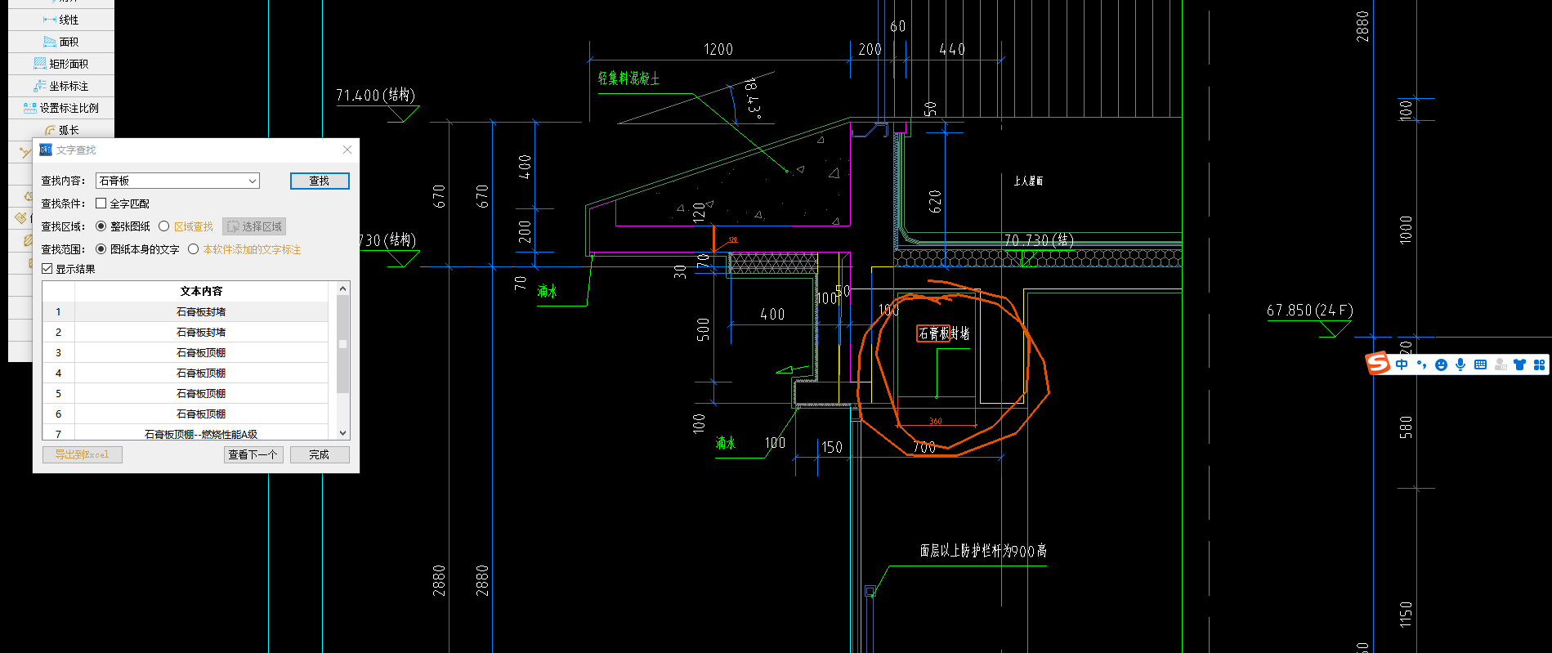
Task: Click the 轻集料混凝土 drawing label
Action: click(x=628, y=78)
